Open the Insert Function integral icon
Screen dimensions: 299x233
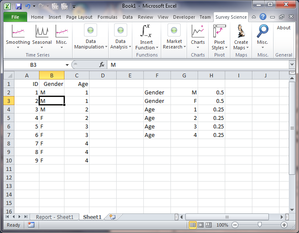(146, 31)
